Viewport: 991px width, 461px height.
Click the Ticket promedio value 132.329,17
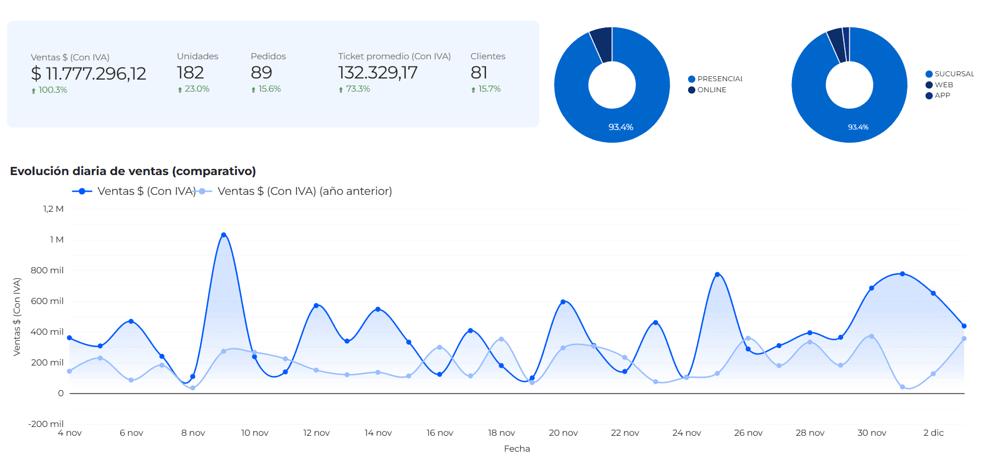(378, 72)
